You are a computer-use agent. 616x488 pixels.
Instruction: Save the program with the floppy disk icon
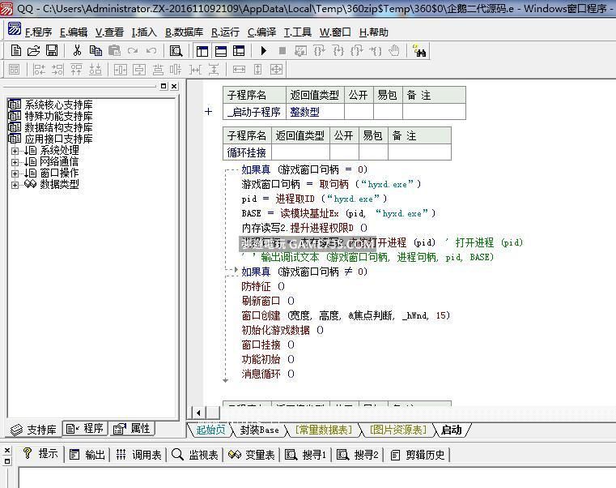tap(52, 50)
